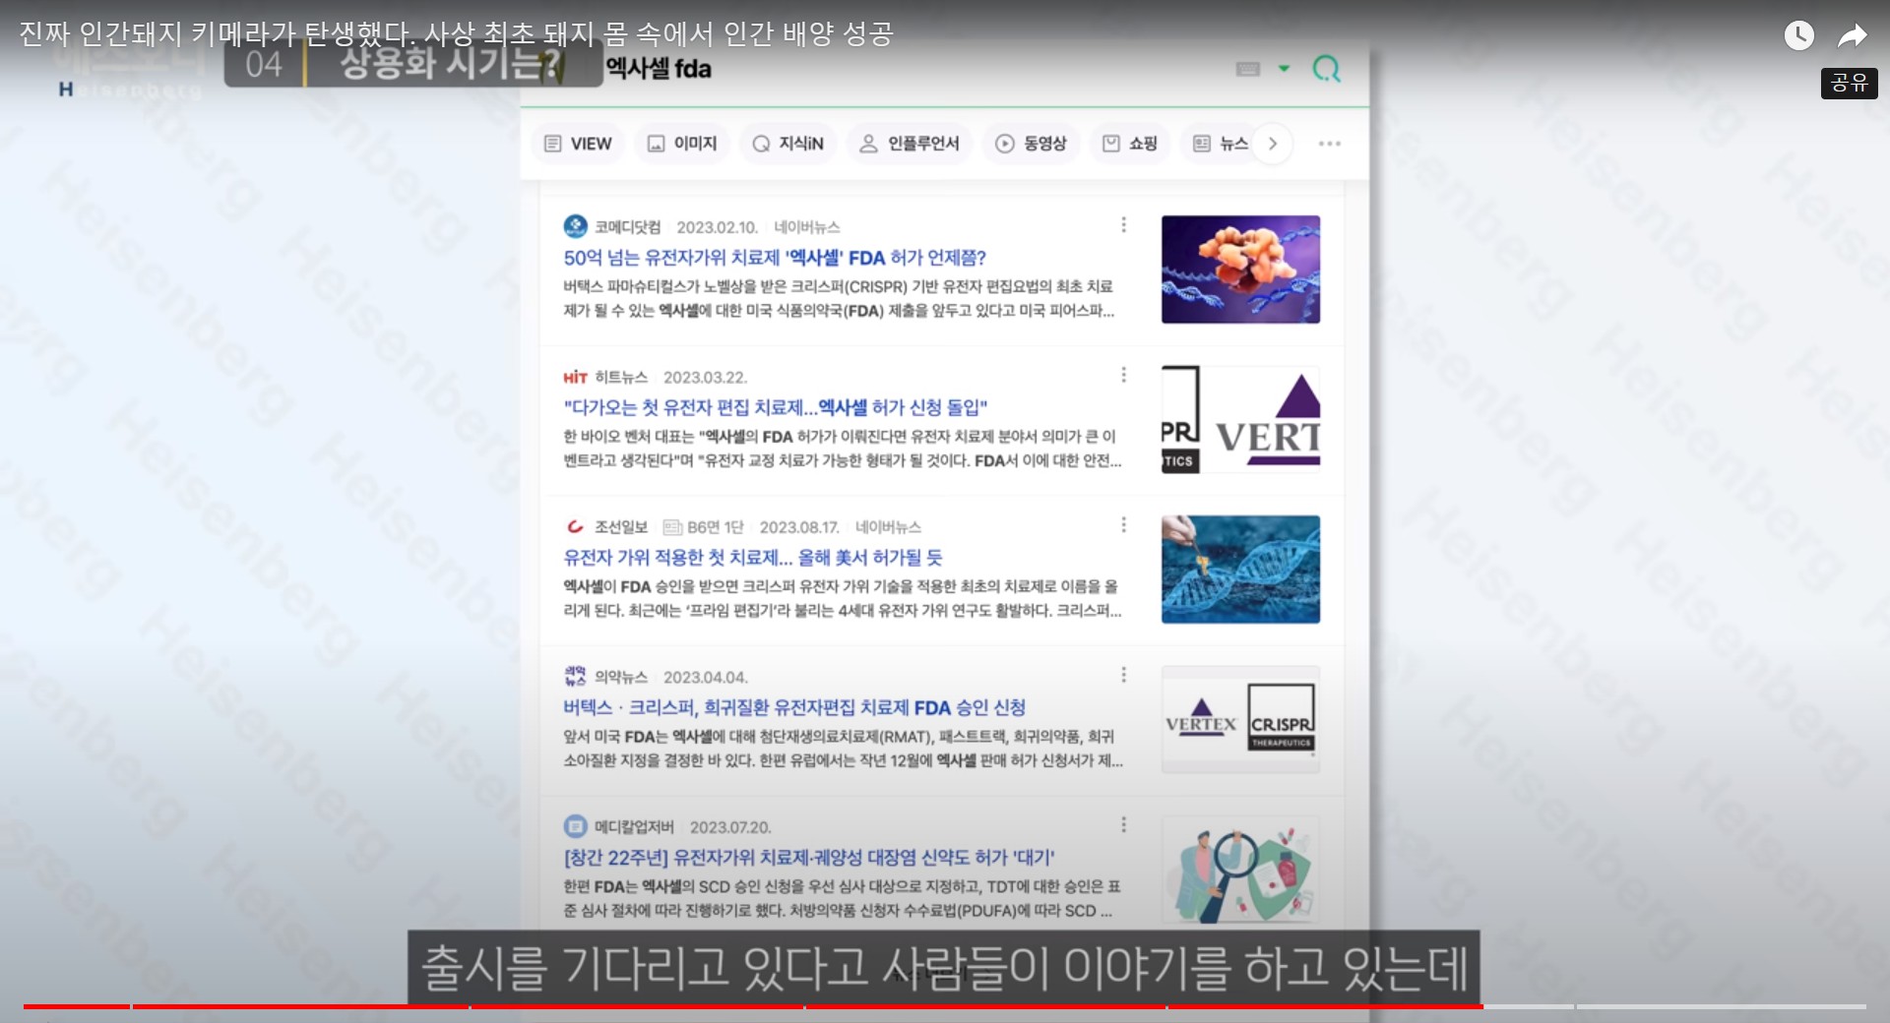Image resolution: width=1890 pixels, height=1023 pixels.
Task: Open the green dropdown arrow beside keyboard icon
Action: (x=1284, y=69)
